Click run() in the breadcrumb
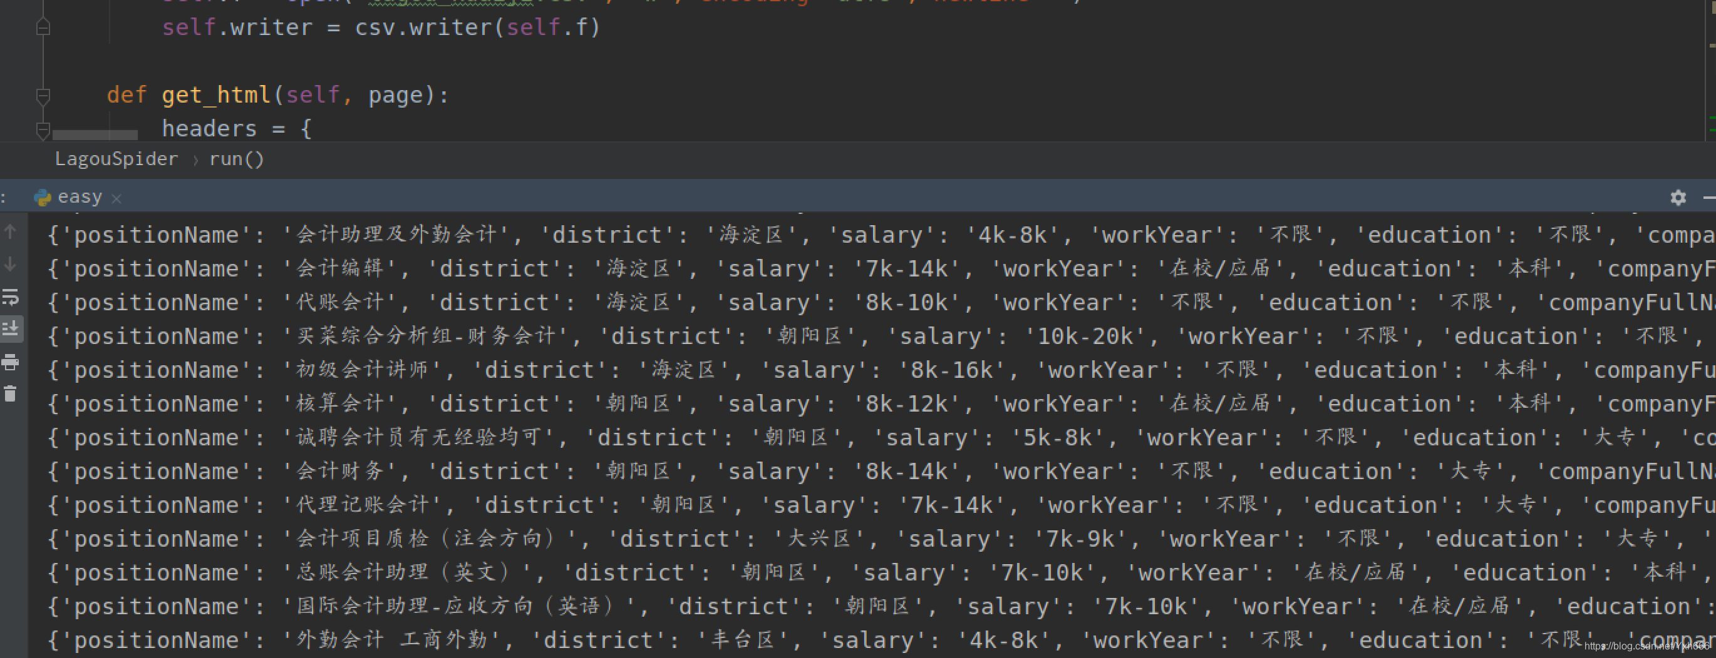 pyautogui.click(x=237, y=159)
